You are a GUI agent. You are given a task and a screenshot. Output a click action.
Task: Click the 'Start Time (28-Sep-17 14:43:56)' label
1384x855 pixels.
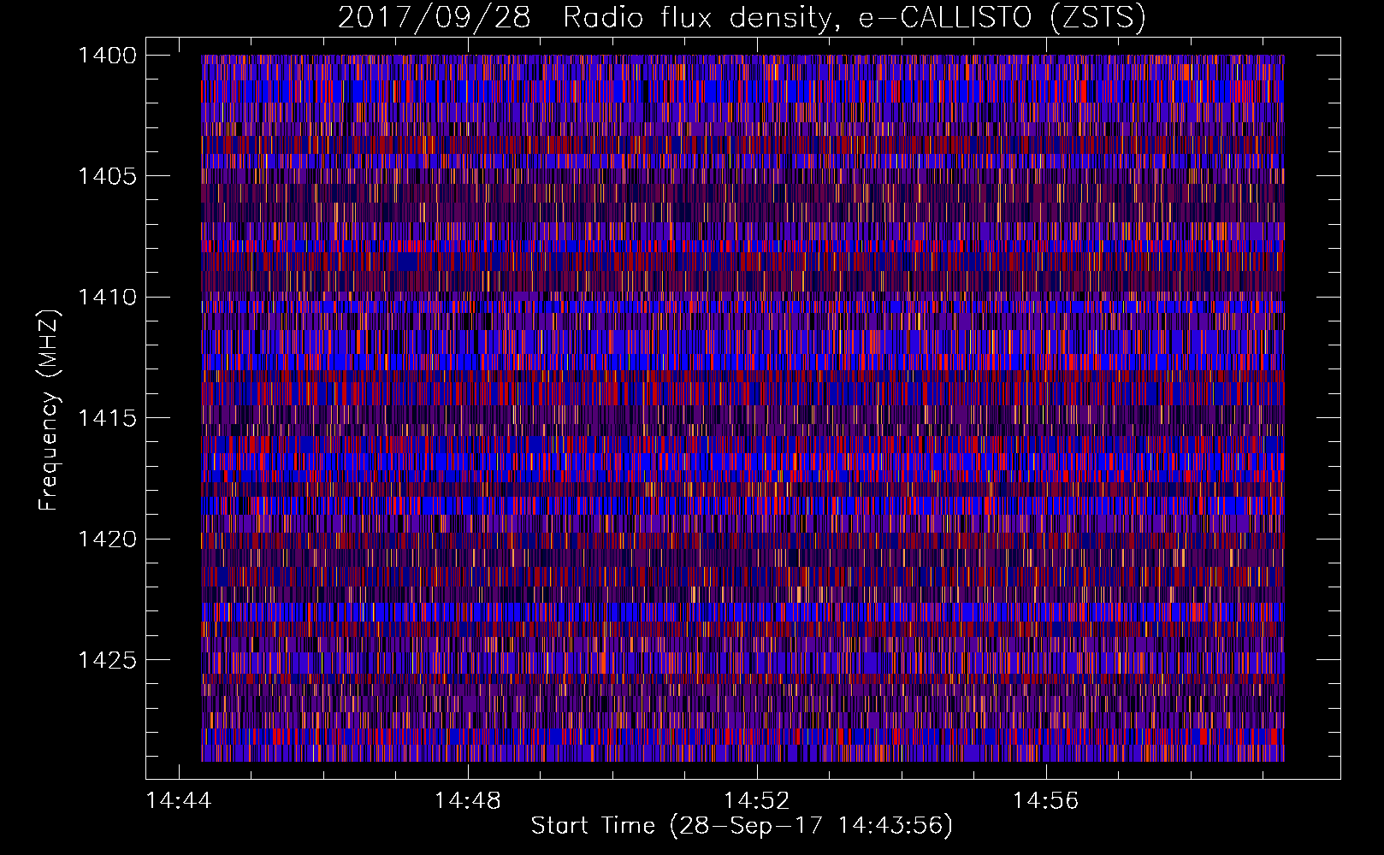pyautogui.click(x=742, y=826)
